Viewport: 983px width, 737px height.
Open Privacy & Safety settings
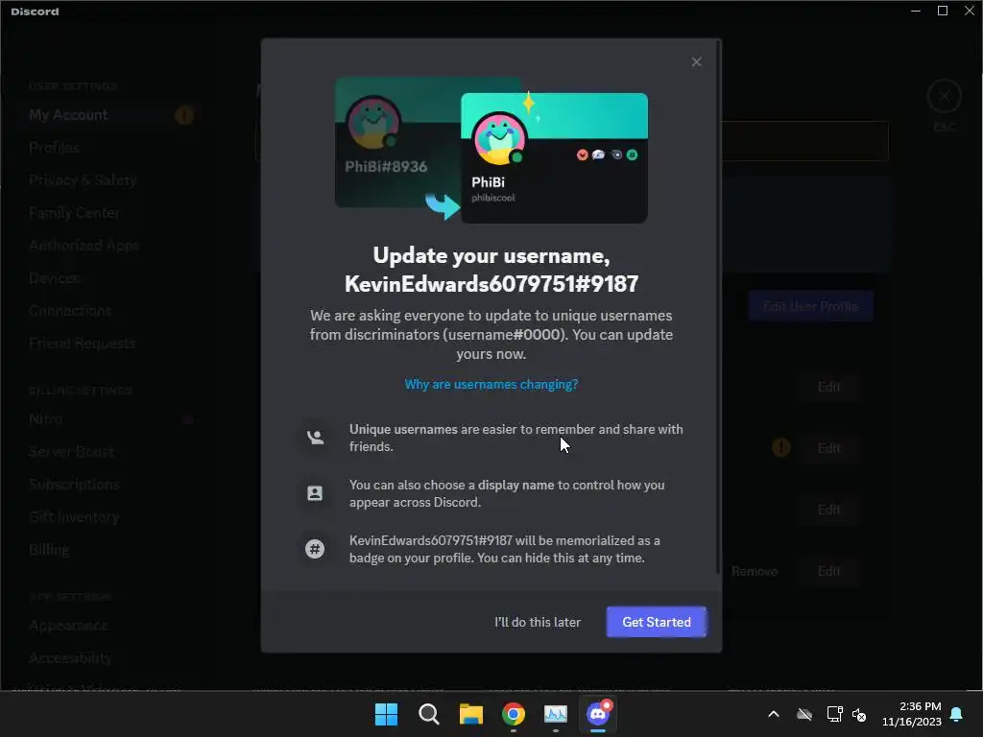click(x=83, y=179)
